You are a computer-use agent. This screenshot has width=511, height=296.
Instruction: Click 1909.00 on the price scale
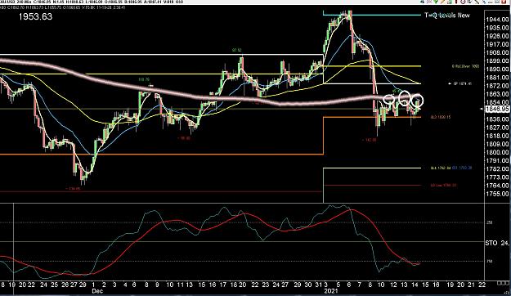(x=497, y=52)
